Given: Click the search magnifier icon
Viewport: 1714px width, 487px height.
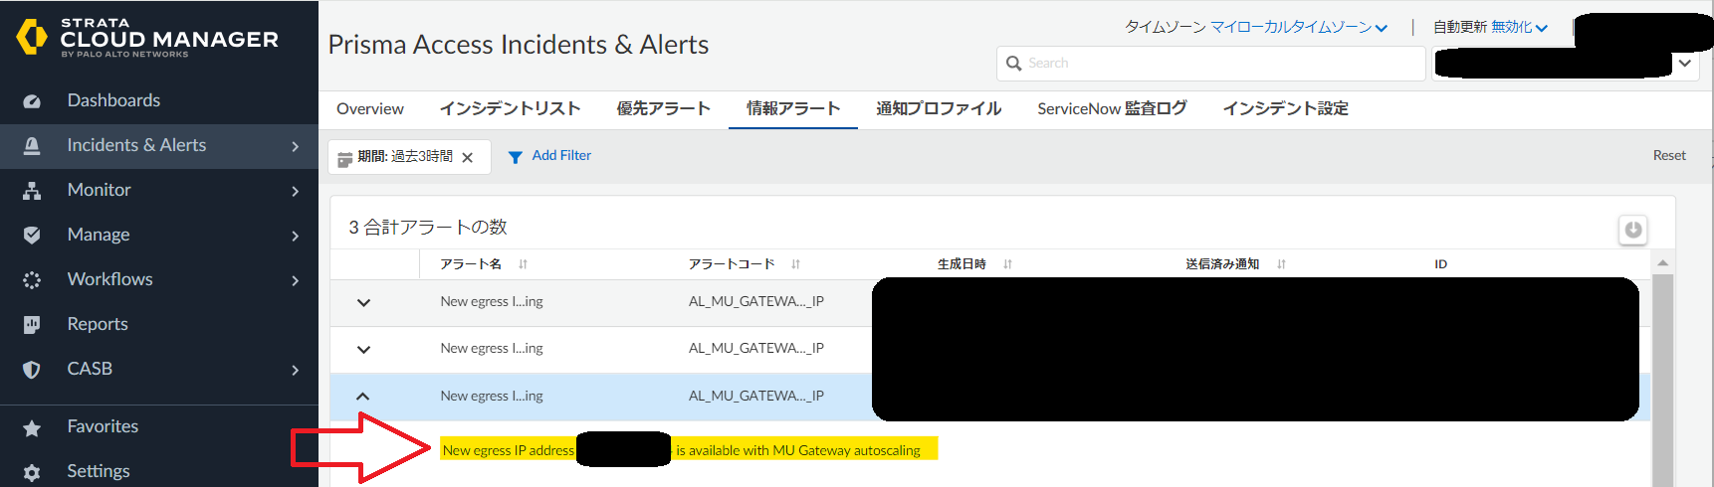Looking at the screenshot, I should tap(1014, 64).
